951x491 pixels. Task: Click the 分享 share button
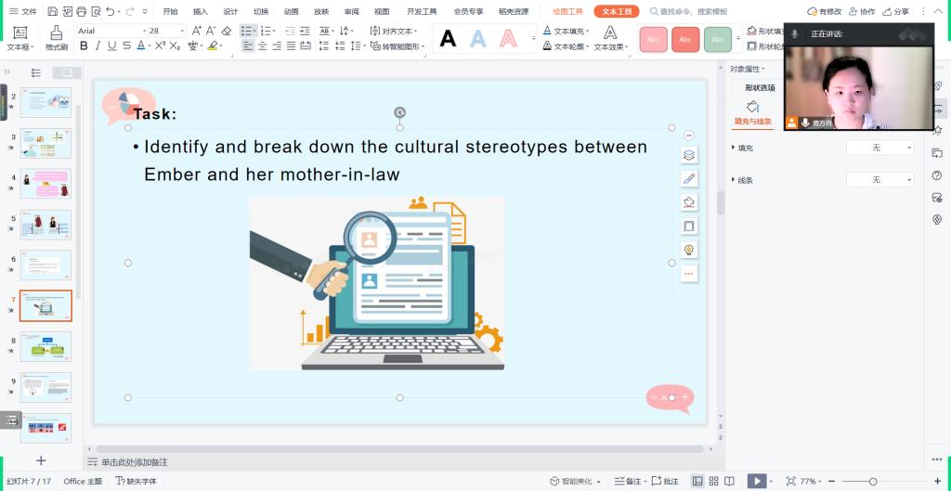coord(896,12)
